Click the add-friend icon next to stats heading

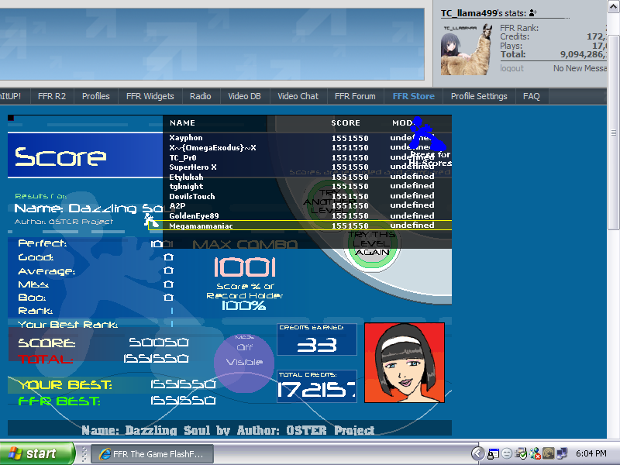pyautogui.click(x=534, y=13)
